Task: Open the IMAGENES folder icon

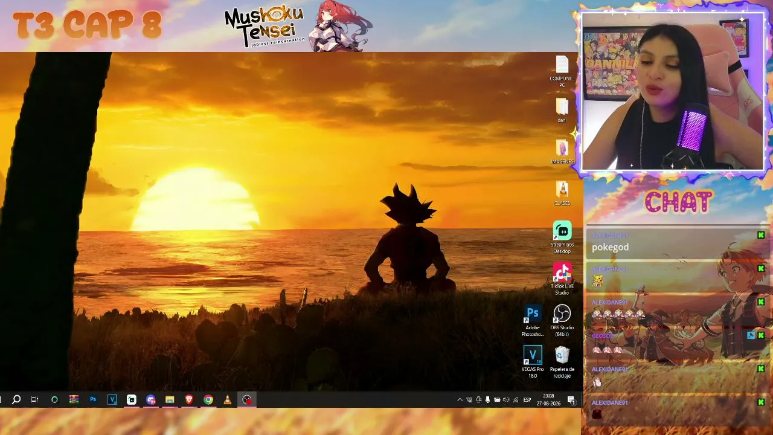Action: tap(562, 152)
